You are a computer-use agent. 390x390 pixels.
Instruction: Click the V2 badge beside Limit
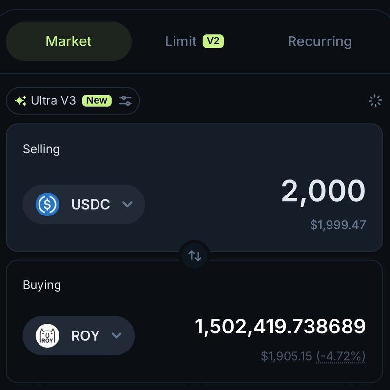tap(213, 41)
